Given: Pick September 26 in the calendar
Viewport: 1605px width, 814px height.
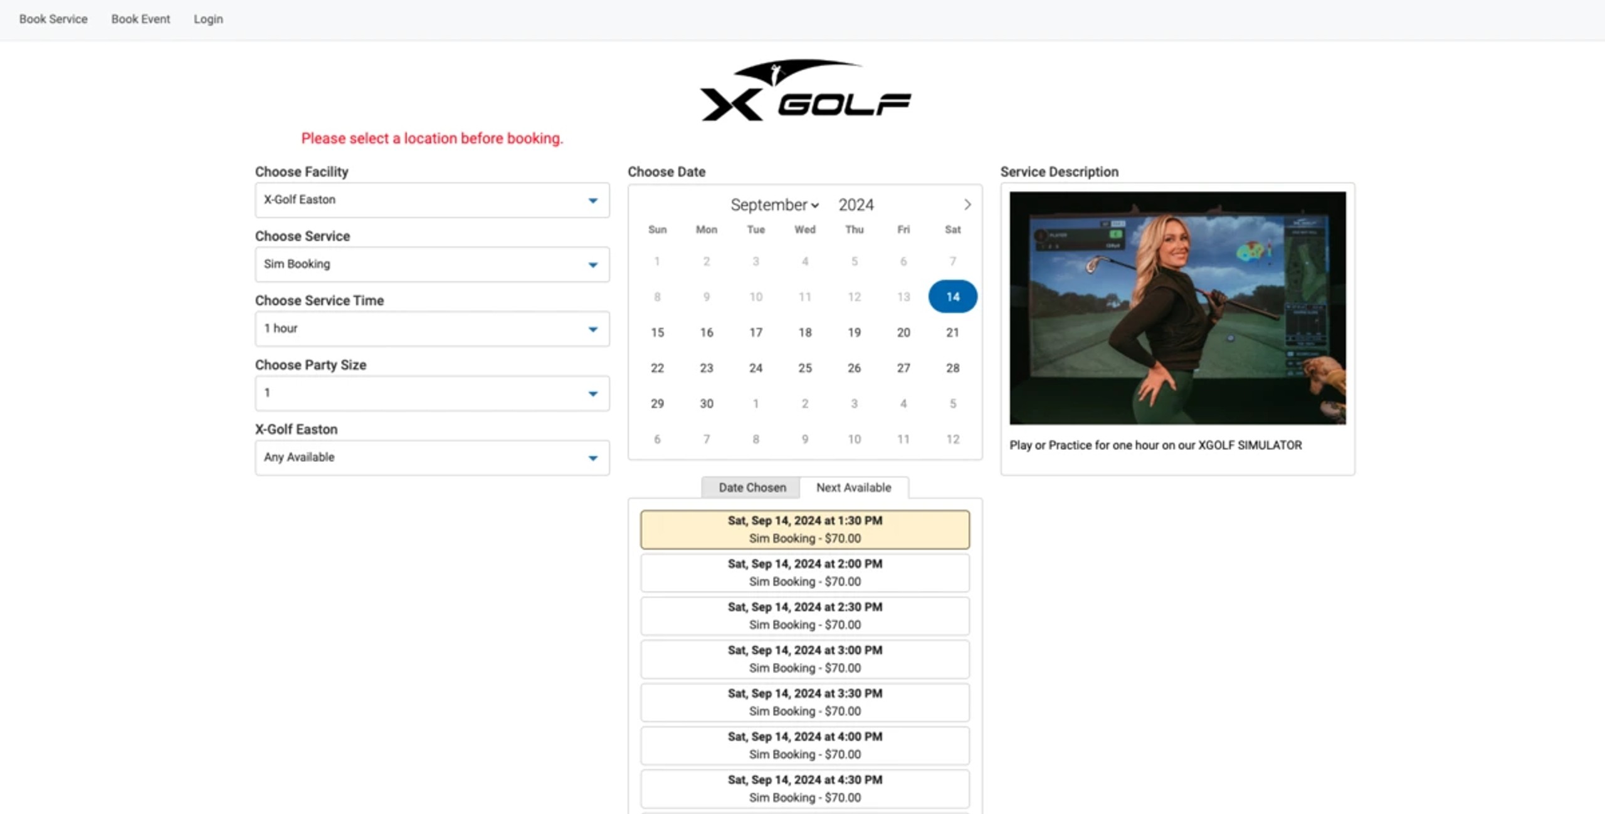Looking at the screenshot, I should click(x=854, y=368).
